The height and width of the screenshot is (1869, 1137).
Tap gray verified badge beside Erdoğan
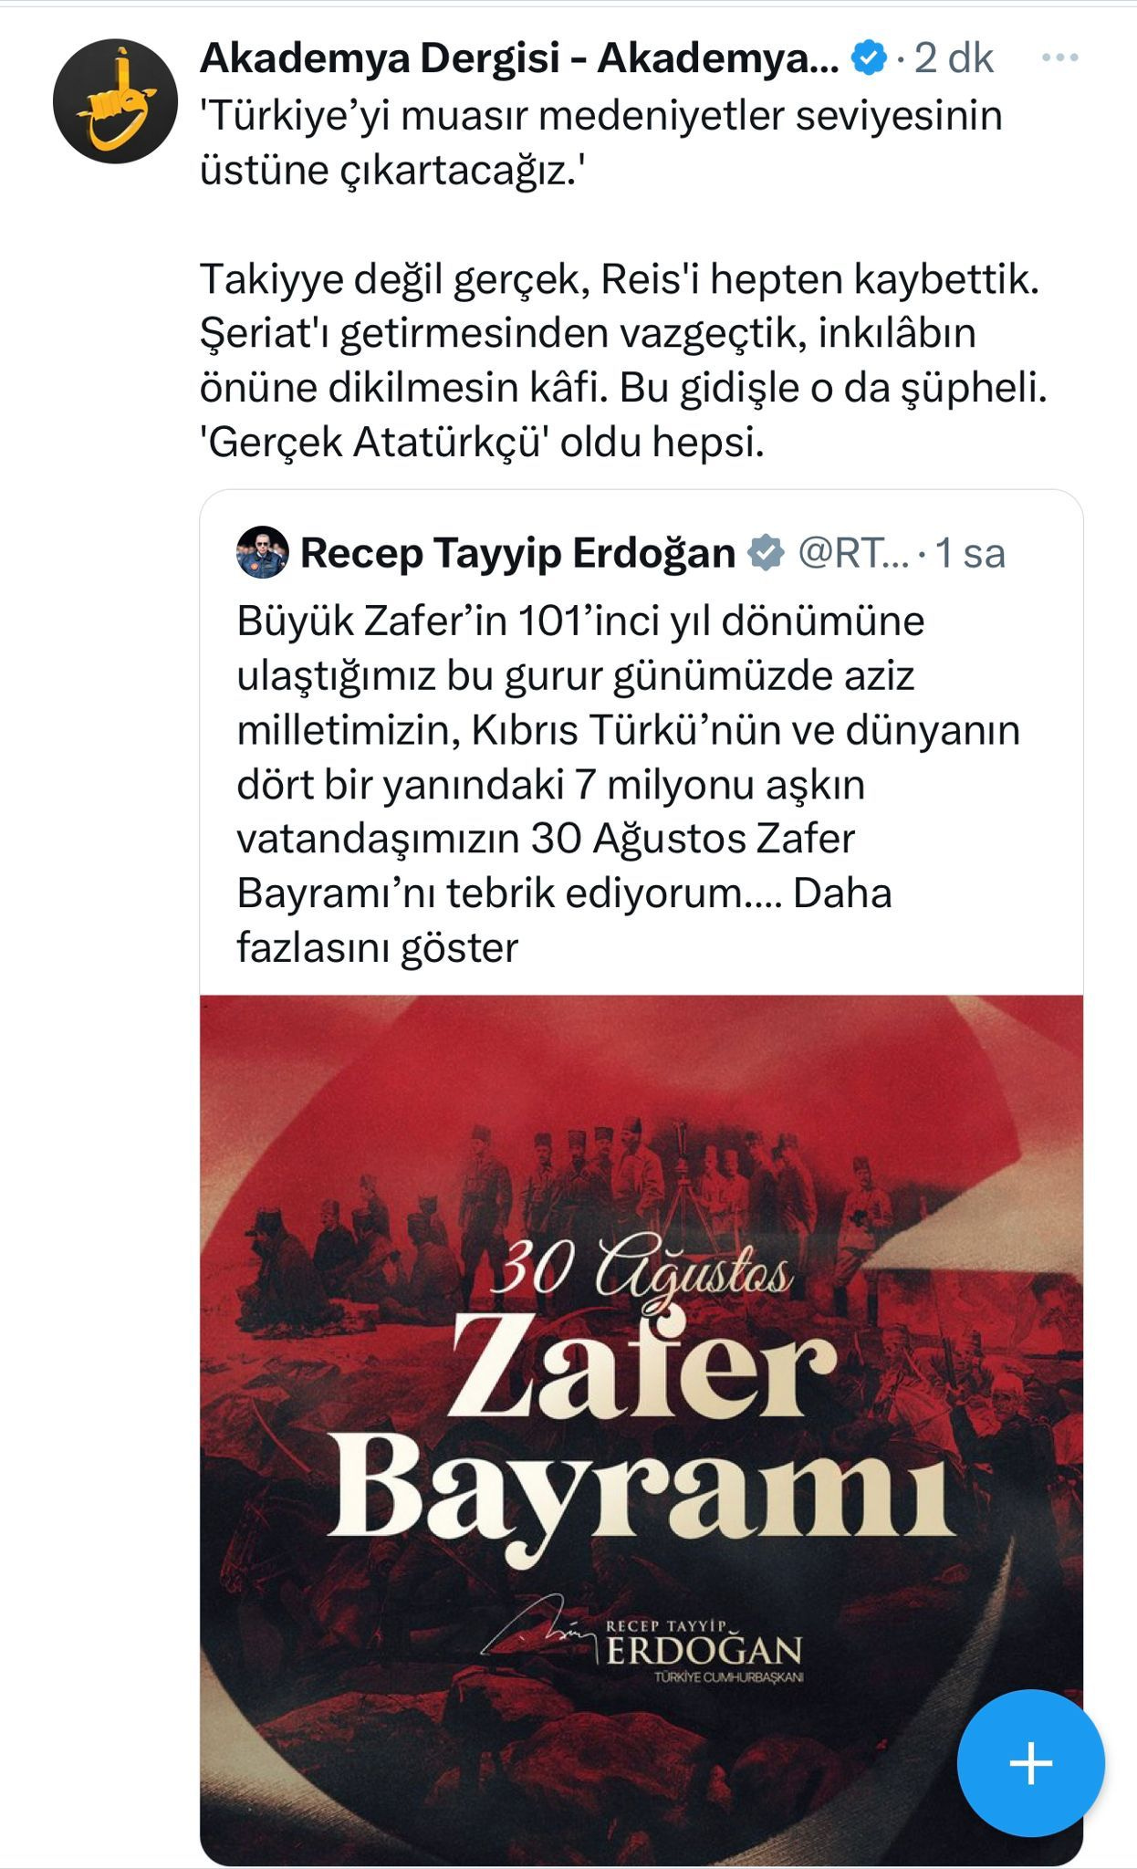766,553
